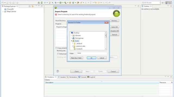Click the help question mark in Import Projects
Image resolution: width=174 pixels, height=97 pixels.
pos(58,71)
